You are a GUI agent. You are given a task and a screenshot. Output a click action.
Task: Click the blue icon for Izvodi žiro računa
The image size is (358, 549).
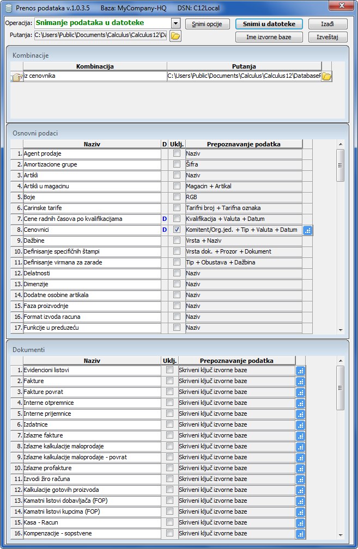[x=301, y=479]
